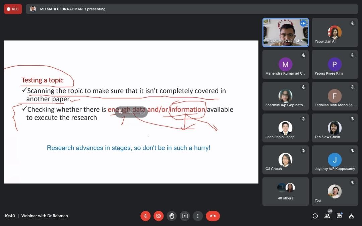Screen dimensions: 362x226
Task: Open the meeting details info icon
Action: (315, 216)
